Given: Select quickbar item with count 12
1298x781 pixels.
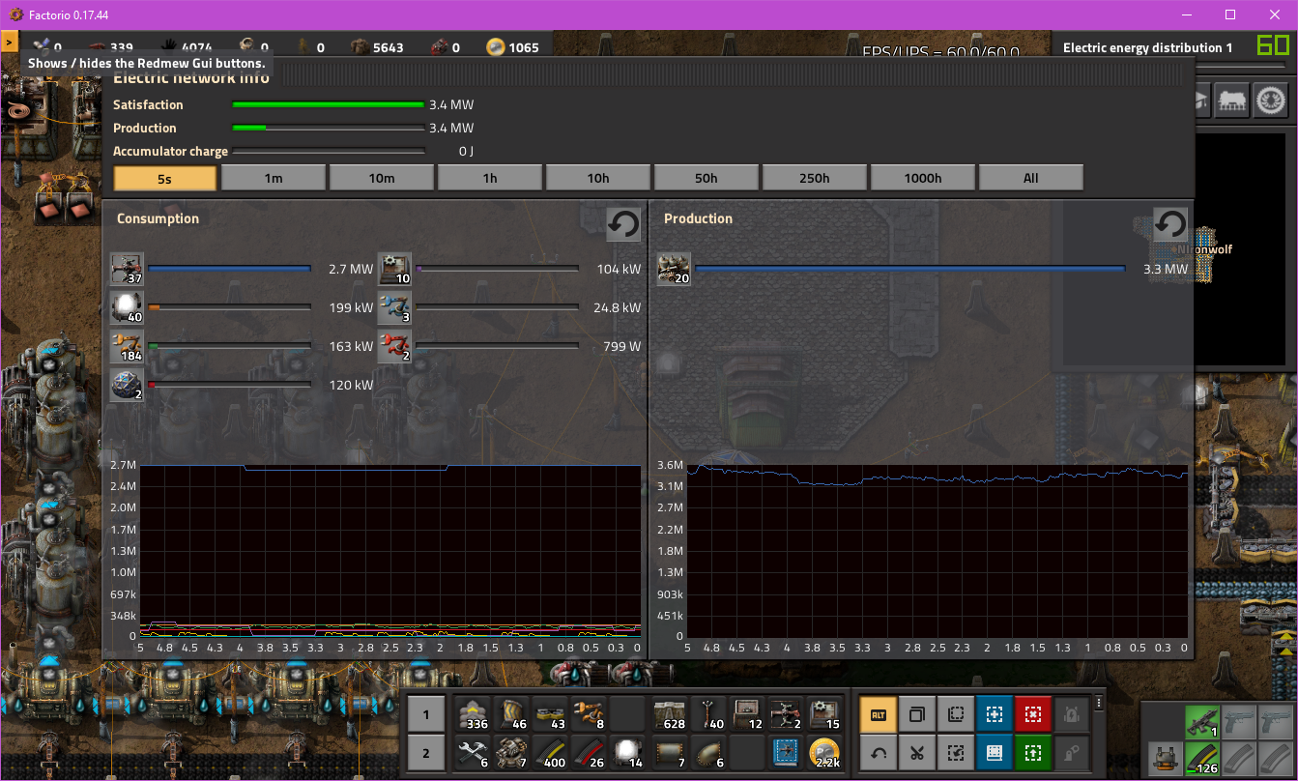Looking at the screenshot, I should (747, 714).
